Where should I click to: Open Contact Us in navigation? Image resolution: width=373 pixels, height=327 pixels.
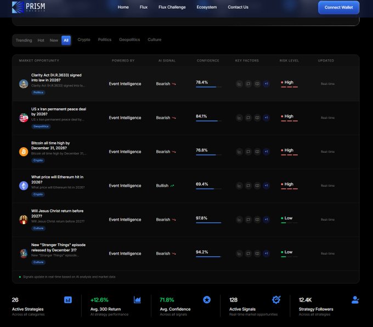point(238,7)
